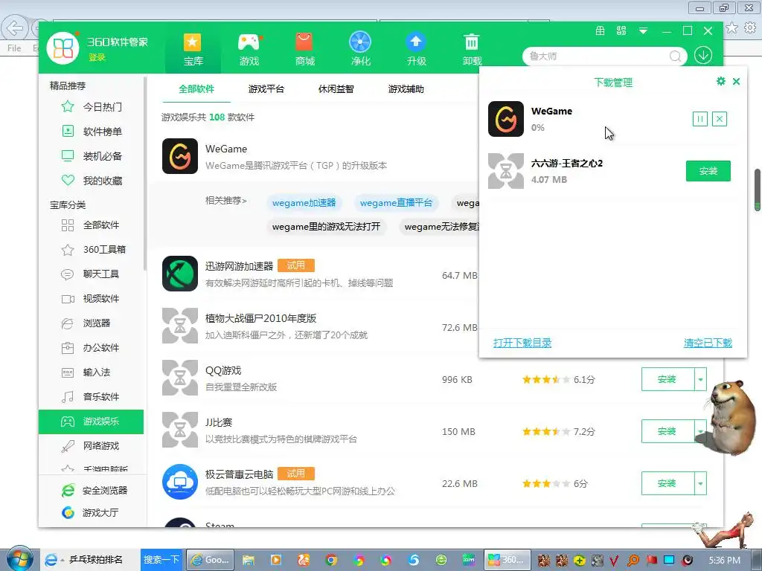The image size is (762, 571).
Task: Install JJ比赛
Action: click(x=667, y=431)
